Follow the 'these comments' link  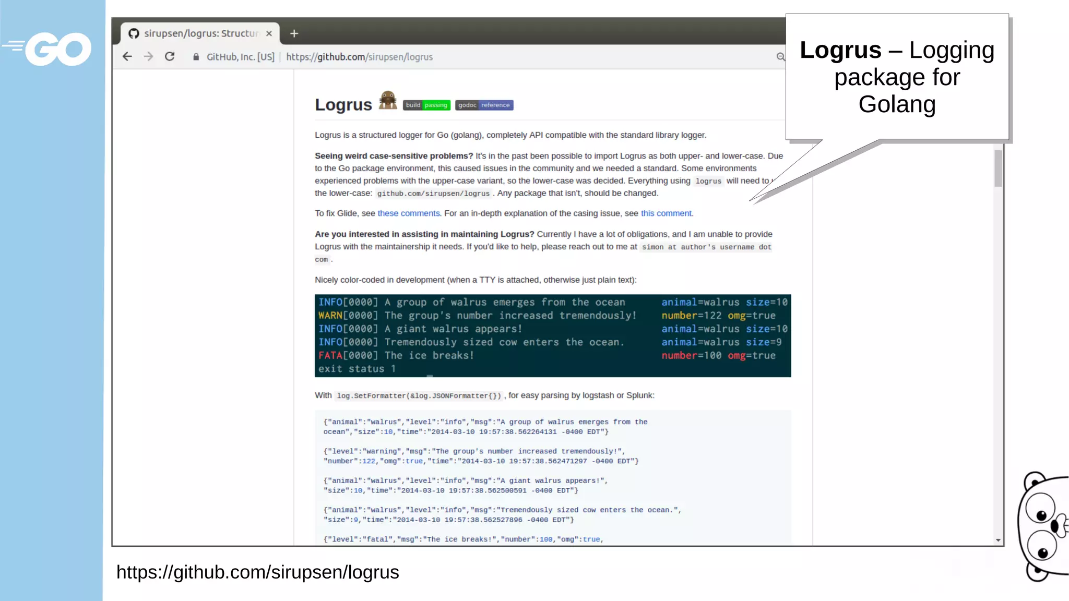(408, 213)
